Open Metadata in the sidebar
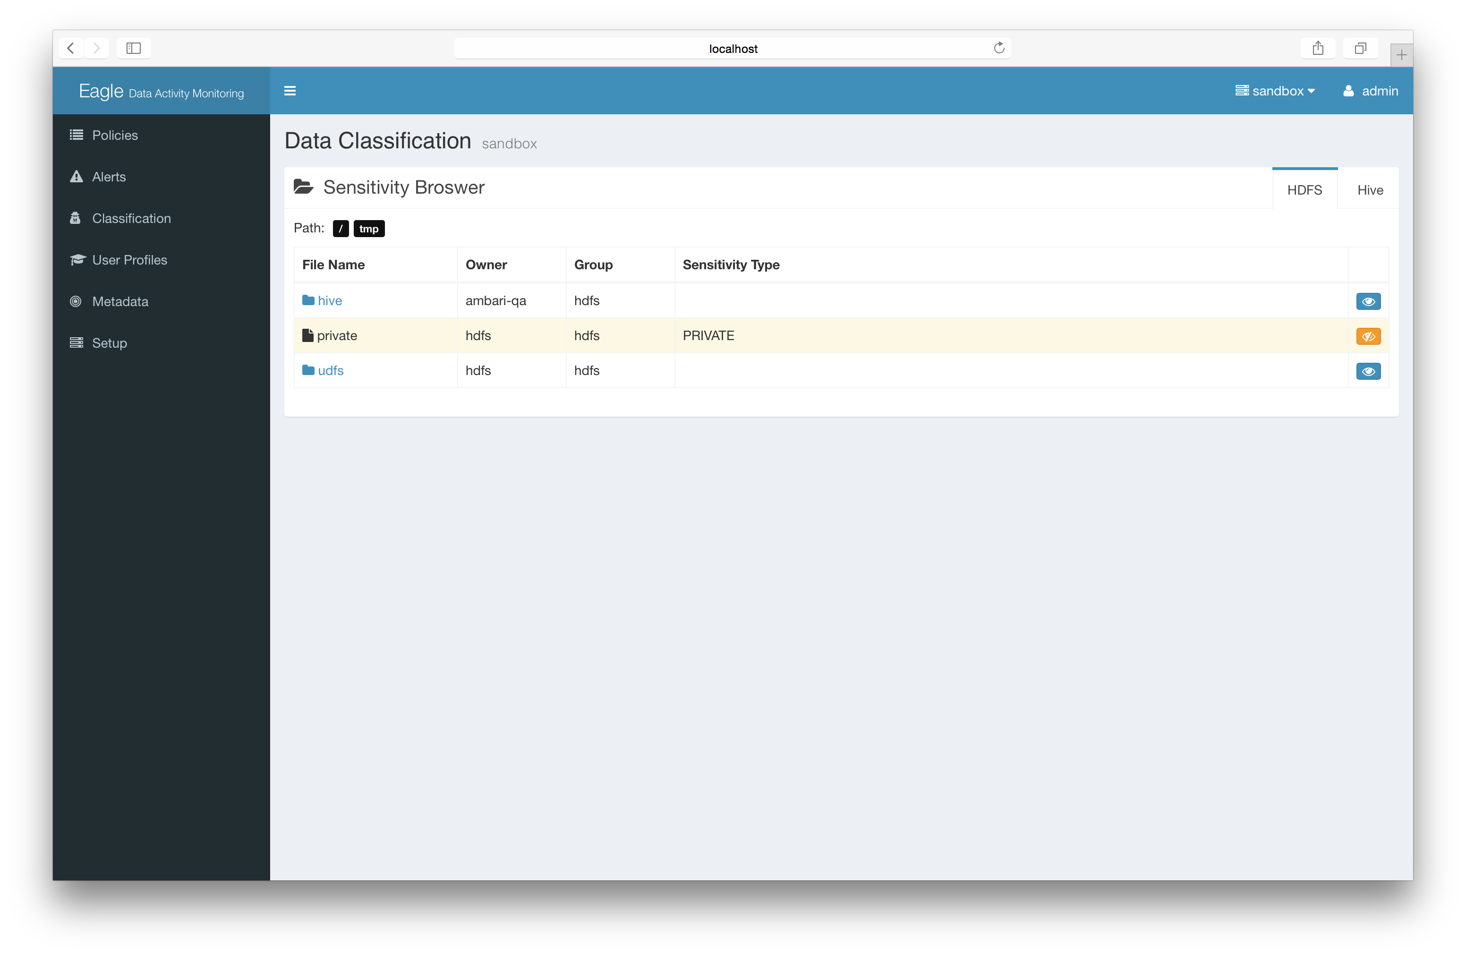The width and height of the screenshot is (1466, 956). coord(120,301)
